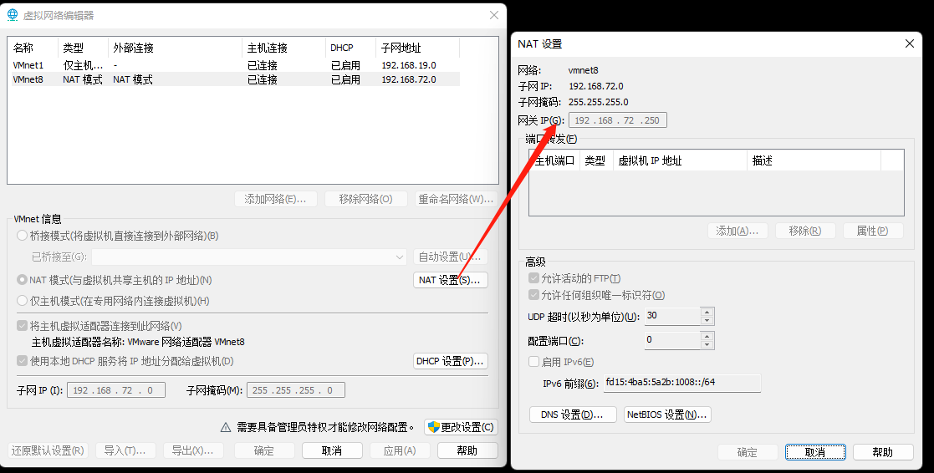
Task: Click the UDP 超时 value field
Action: pos(672,316)
